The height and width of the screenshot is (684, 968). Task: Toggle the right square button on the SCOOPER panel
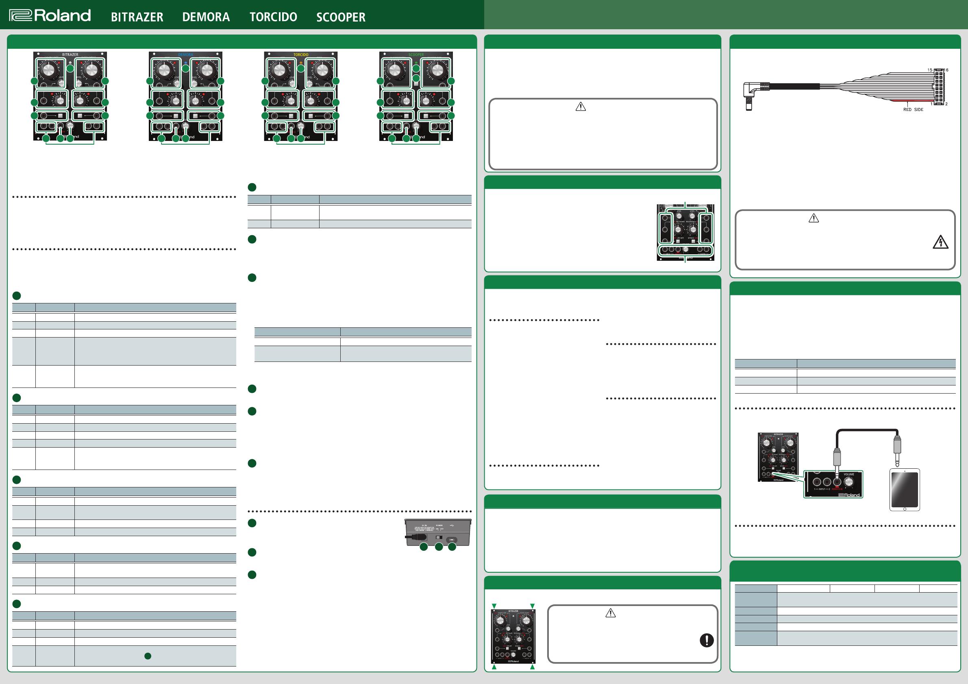pyautogui.click(x=425, y=115)
